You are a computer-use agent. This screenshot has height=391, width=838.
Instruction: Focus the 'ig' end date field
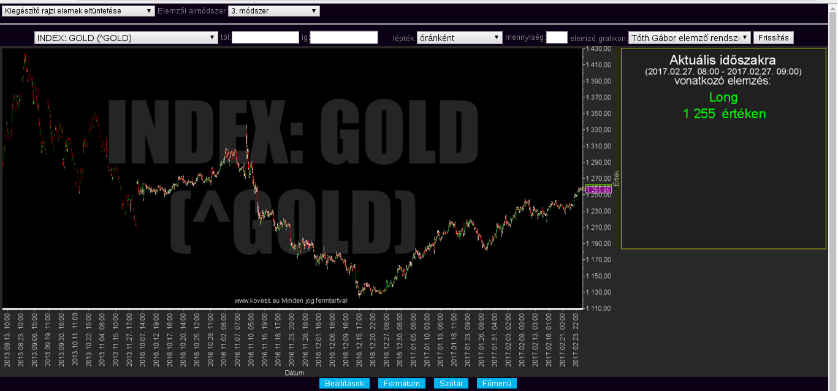[343, 38]
